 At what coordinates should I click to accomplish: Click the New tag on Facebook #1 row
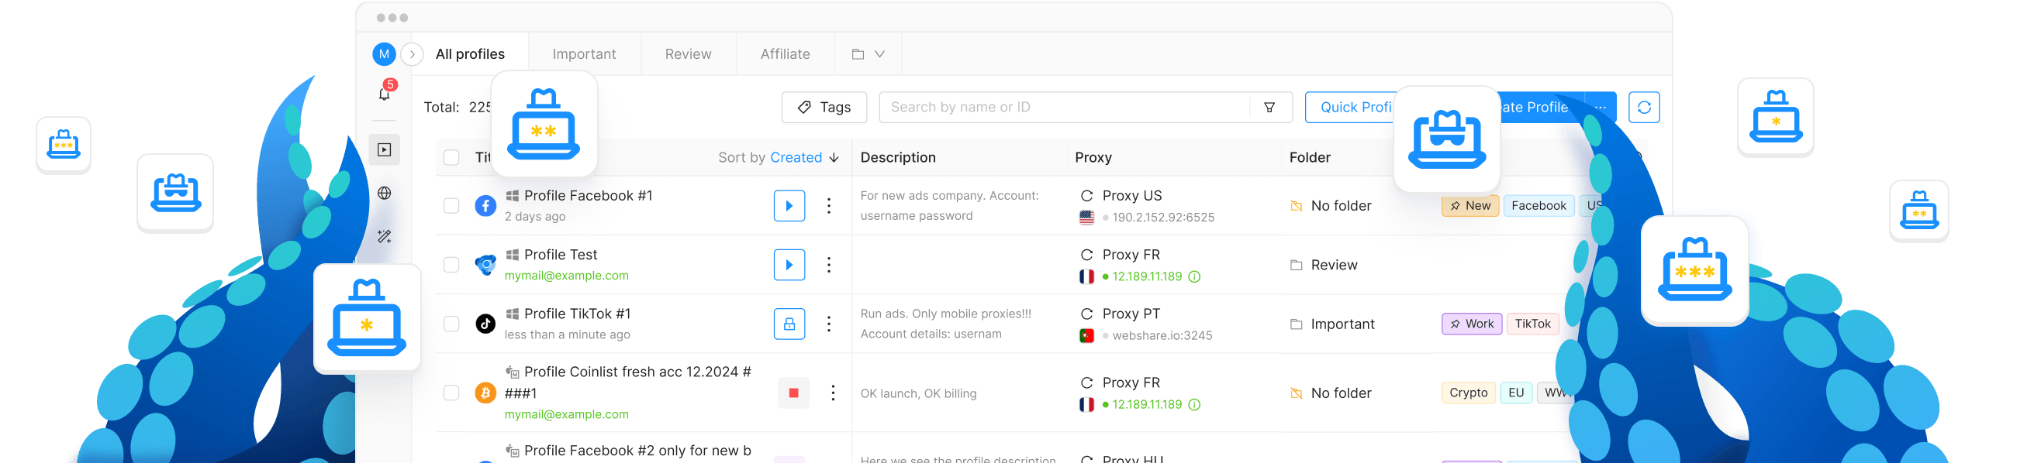pyautogui.click(x=1470, y=206)
